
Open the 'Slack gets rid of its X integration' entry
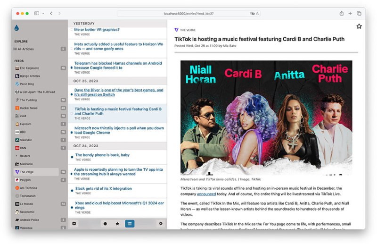click(103, 189)
